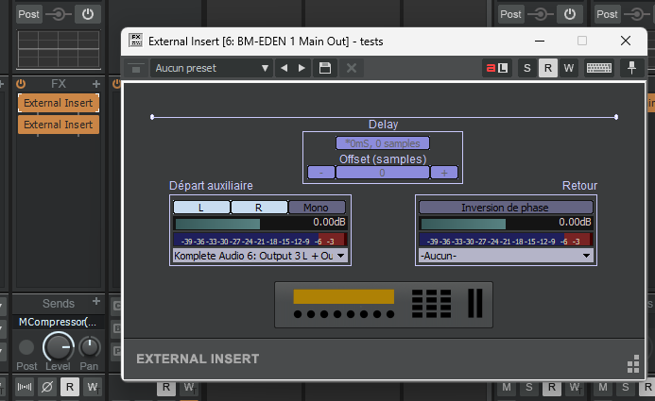
Task: Toggle the R send channel button
Action: click(259, 208)
